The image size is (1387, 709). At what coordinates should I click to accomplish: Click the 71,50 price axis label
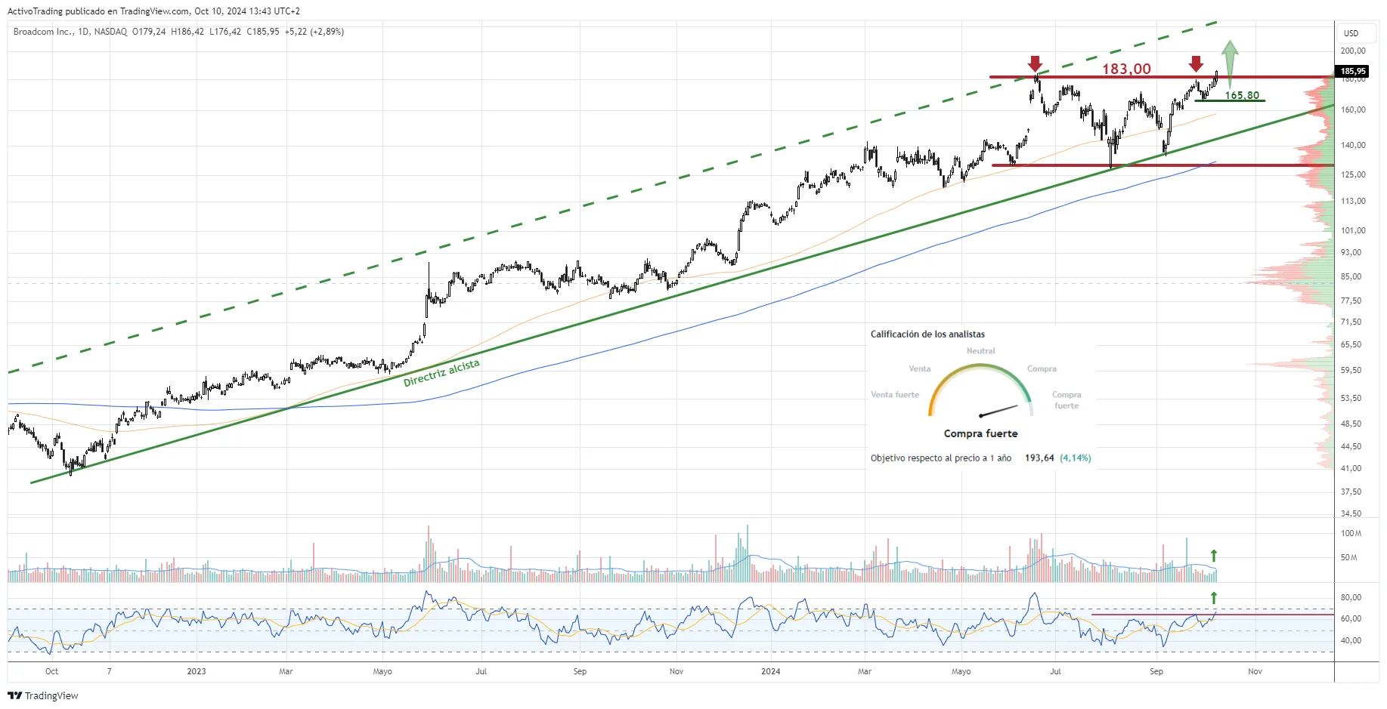pos(1351,322)
